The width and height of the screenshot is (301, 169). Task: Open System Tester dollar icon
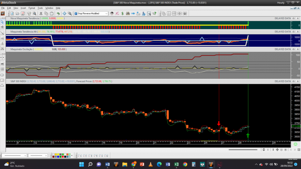click(x=122, y=13)
